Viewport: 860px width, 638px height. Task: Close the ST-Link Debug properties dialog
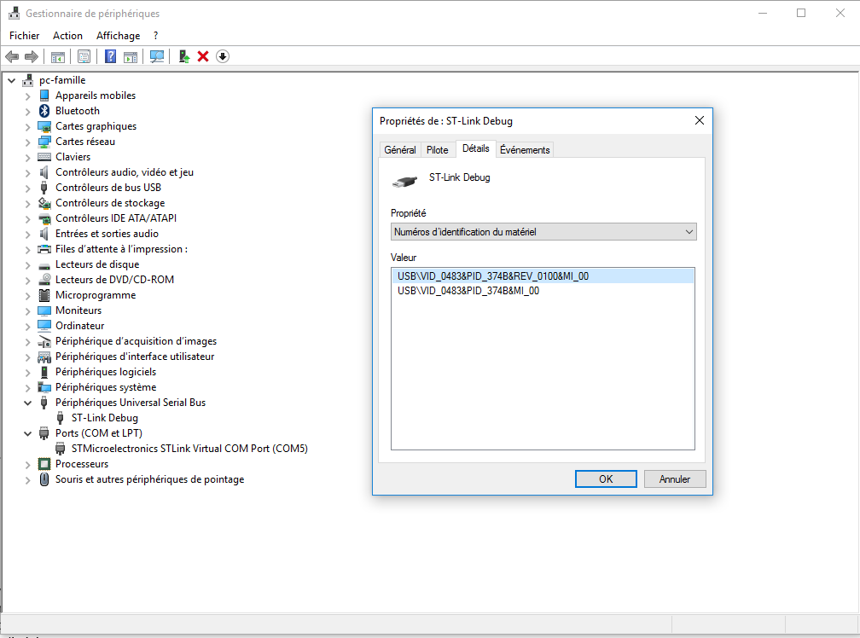700,120
